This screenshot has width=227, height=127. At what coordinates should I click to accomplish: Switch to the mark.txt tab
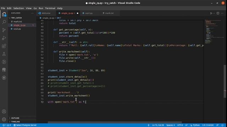click(x=109, y=13)
